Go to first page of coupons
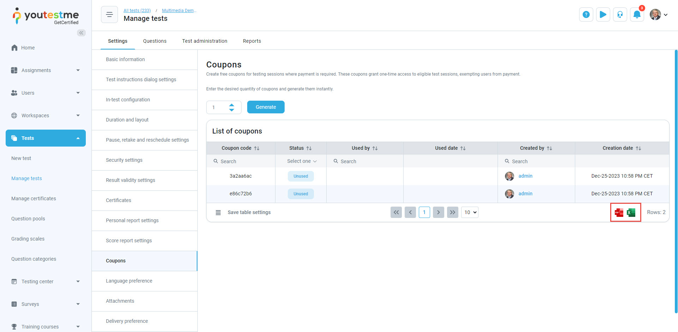678x332 pixels. (396, 212)
